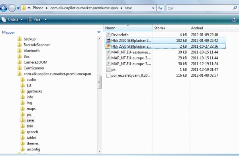This screenshot has height=156, width=239.
Task: Open the Ordna menu
Action: (12, 19)
